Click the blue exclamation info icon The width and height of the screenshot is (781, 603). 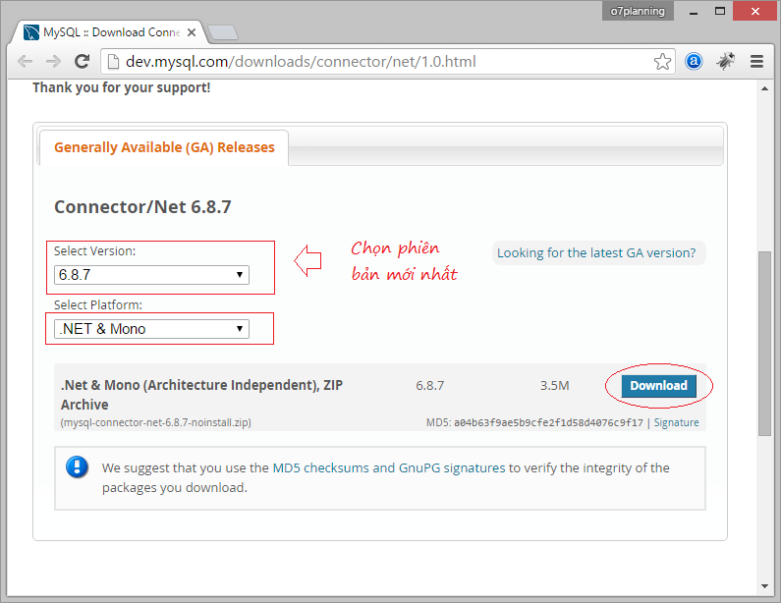point(77,466)
